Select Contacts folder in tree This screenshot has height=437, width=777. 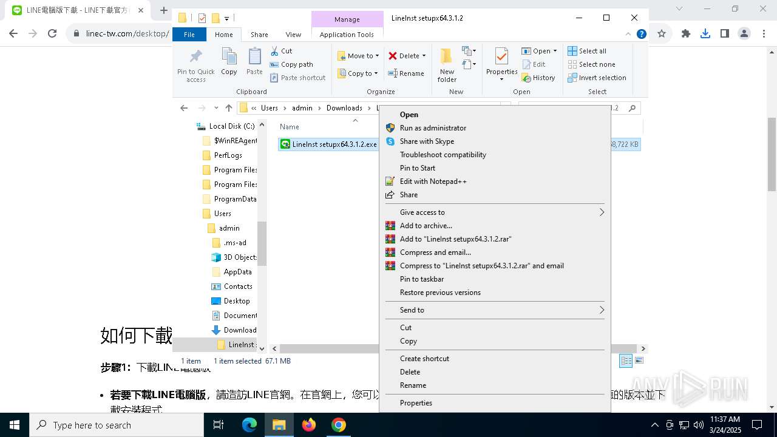click(x=231, y=286)
